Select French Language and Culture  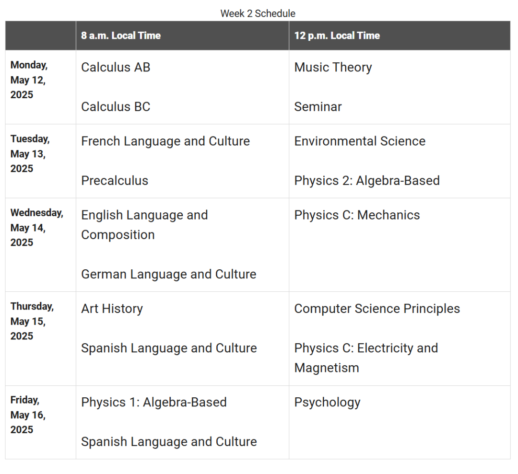165,141
